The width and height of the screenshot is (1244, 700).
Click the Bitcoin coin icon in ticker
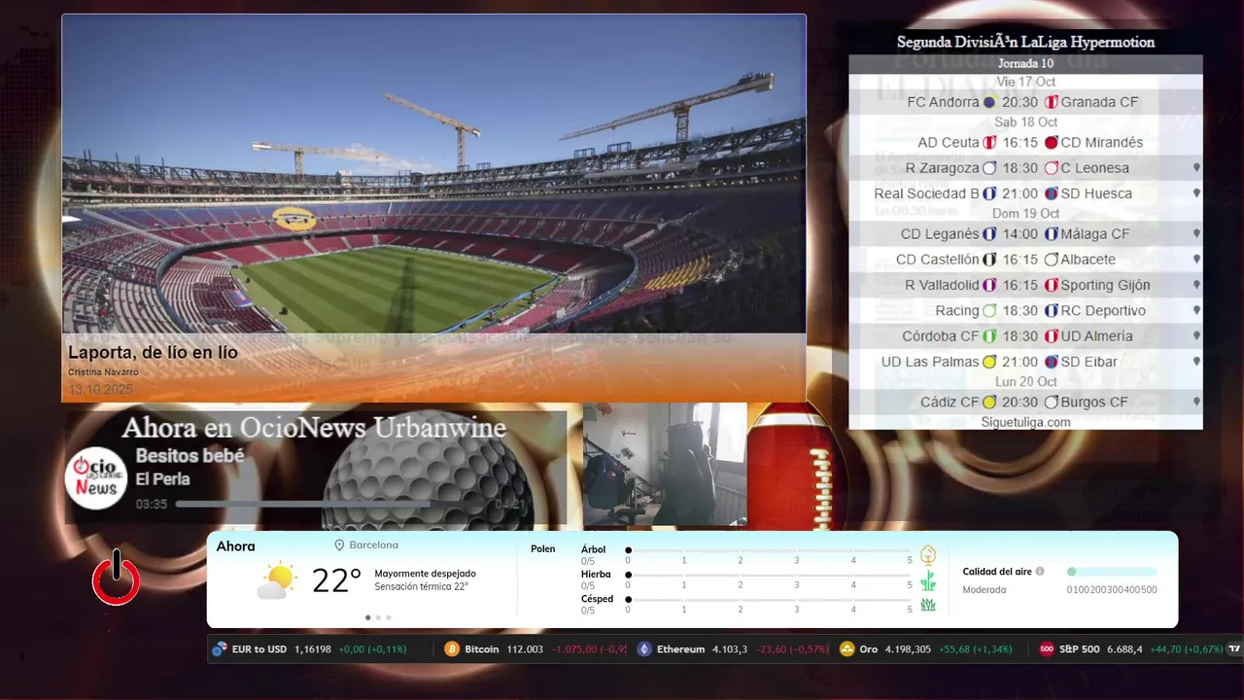(x=452, y=649)
